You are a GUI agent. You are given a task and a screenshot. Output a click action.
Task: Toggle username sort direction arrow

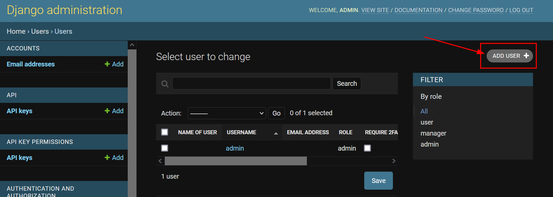click(276, 133)
